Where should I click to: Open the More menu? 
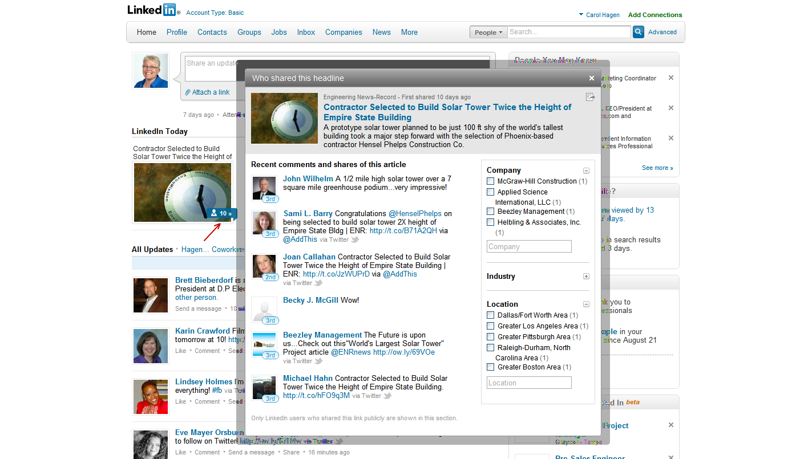(x=409, y=33)
